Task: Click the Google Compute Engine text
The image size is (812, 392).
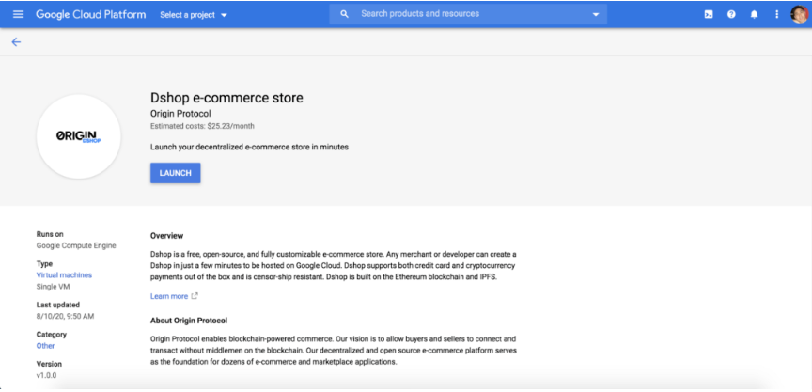Action: click(76, 245)
